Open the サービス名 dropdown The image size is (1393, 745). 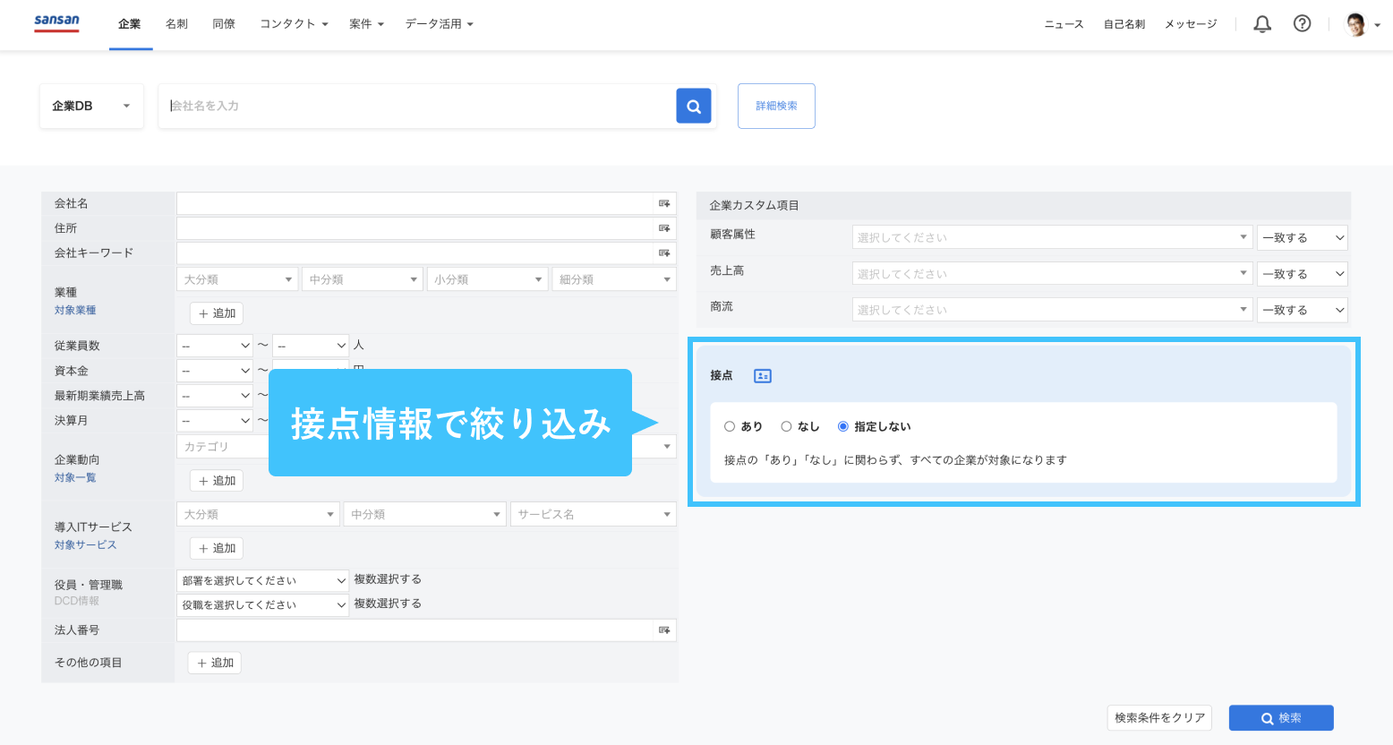tap(593, 514)
